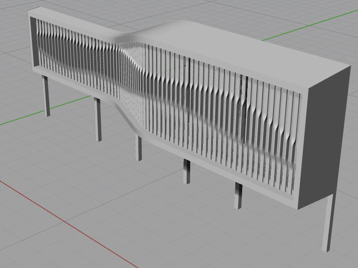The height and width of the screenshot is (268, 358).
Task: Click the red axis line on the grid
Action: coord(68,224)
